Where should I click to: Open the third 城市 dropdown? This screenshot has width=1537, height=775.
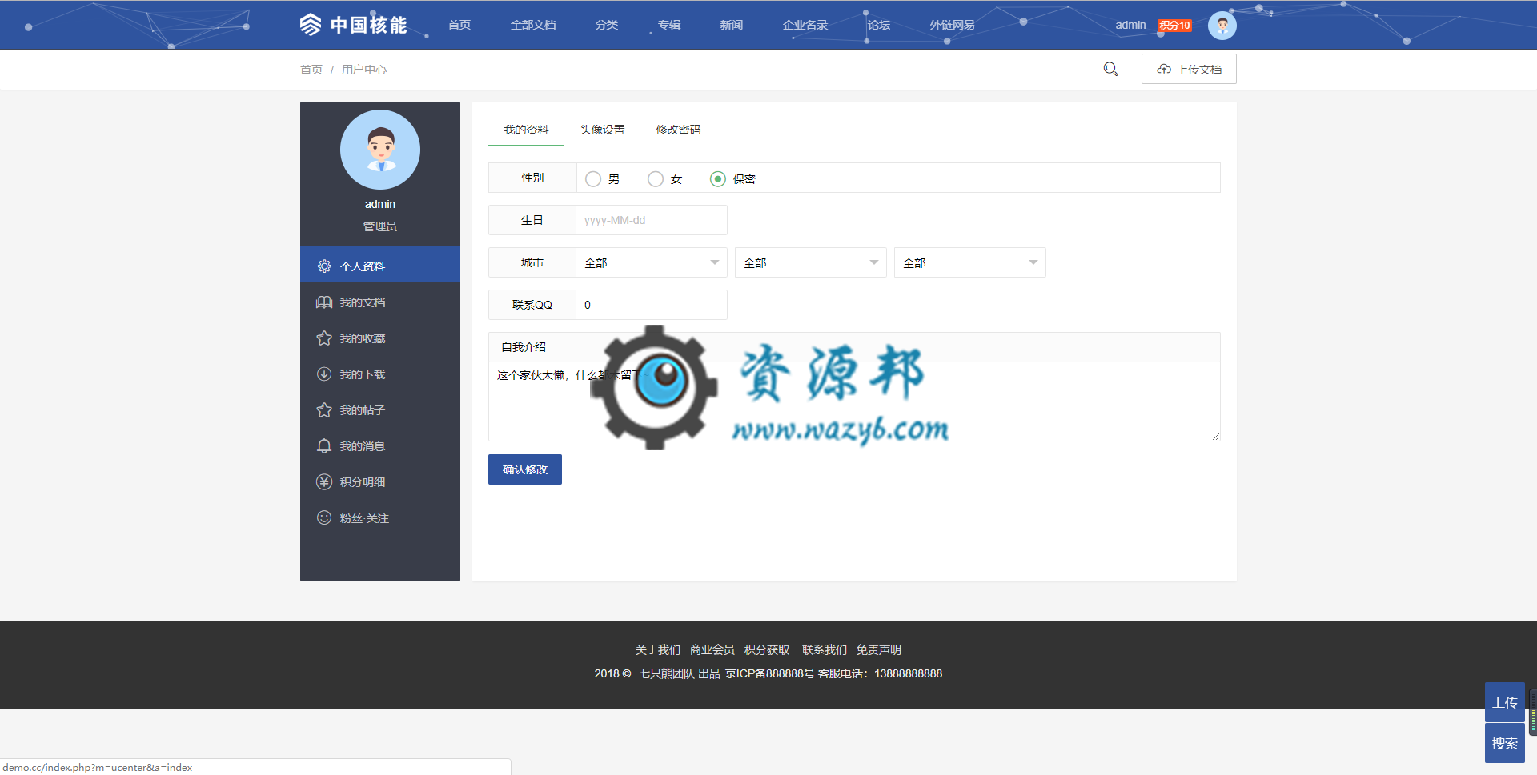pos(970,262)
